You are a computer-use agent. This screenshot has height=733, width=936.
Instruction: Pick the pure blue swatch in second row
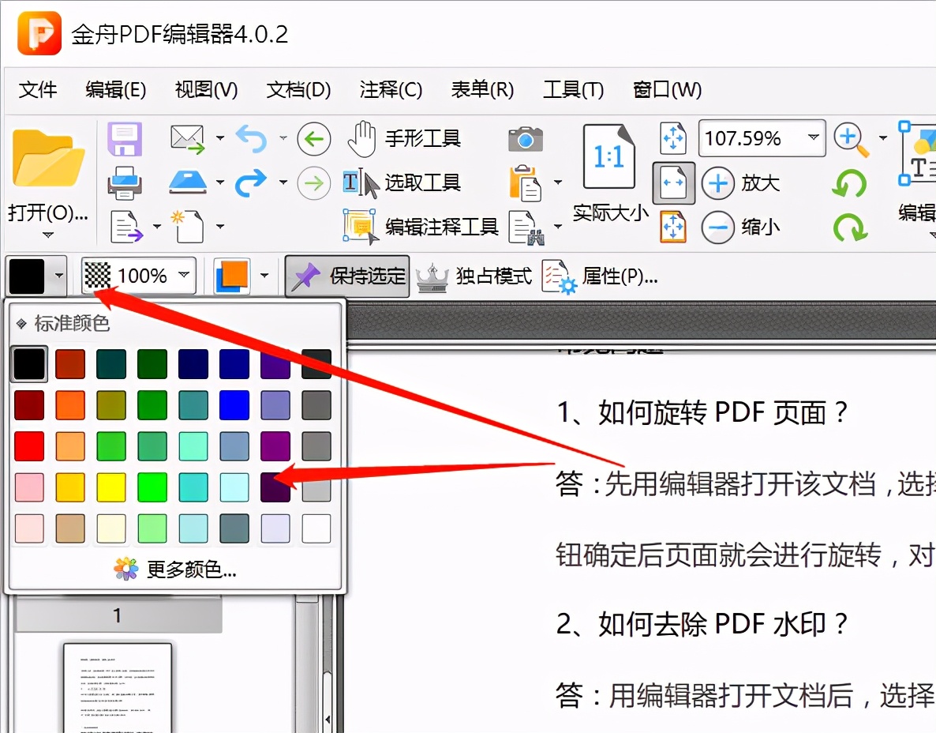point(234,405)
